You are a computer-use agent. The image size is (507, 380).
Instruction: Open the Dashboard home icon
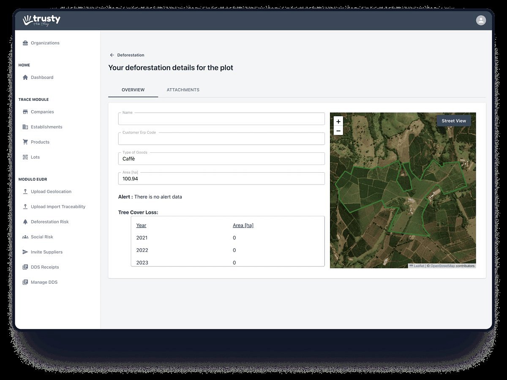tap(25, 78)
